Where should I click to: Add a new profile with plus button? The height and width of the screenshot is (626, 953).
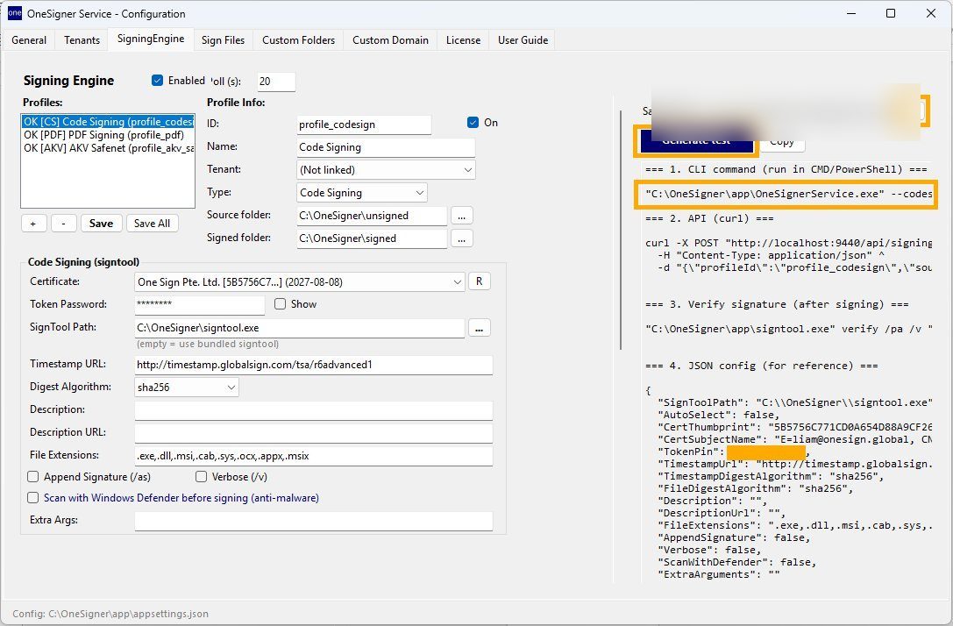click(33, 223)
